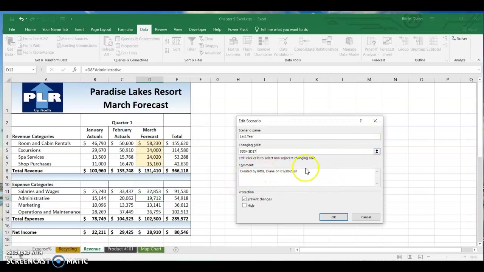484x272 pixels.
Task: Click the Normal view status bar icon
Action: click(399, 257)
